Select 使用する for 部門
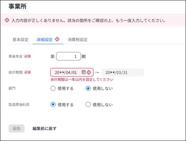The height and width of the screenshot is (141, 186). 53,88
